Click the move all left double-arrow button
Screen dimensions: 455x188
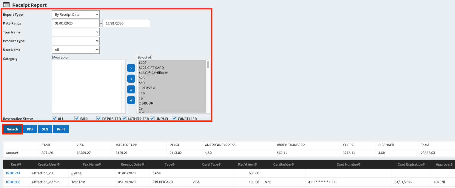[x=131, y=100]
